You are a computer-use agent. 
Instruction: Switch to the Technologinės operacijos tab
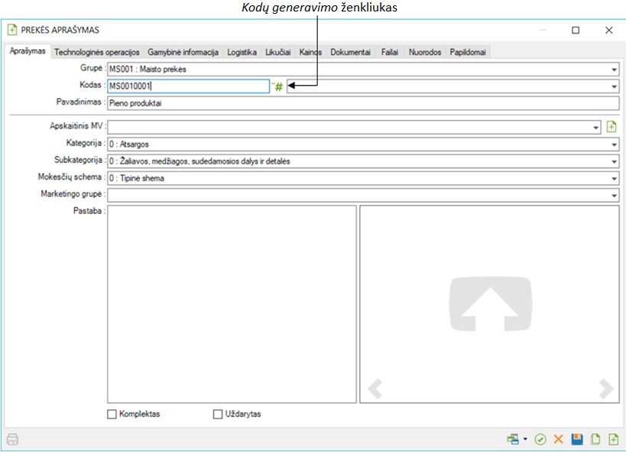pyautogui.click(x=96, y=52)
